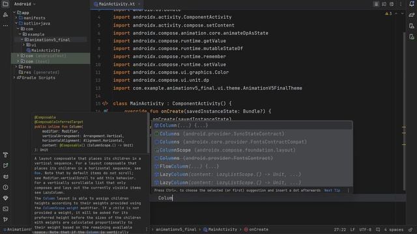Viewport: 417px width, 234px height.
Task: Open the Problems tool window icon
Action: click(x=5, y=187)
